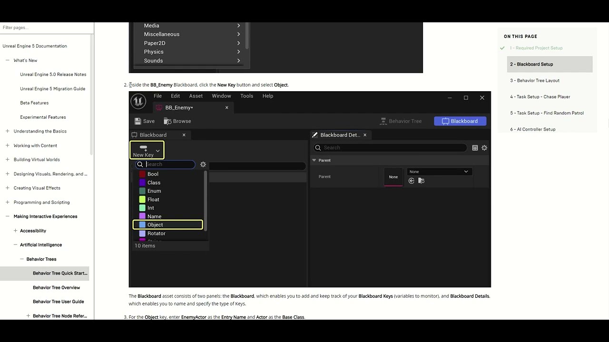Click the magnifier icon in key search
609x342 pixels.
(140, 164)
